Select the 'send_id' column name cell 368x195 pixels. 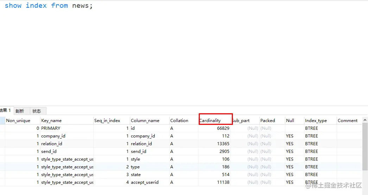[x=150, y=152]
